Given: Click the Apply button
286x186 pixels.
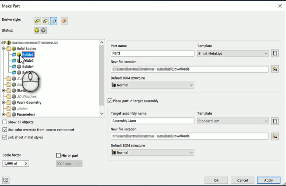Looking at the screenshot, I should pyautogui.click(x=268, y=180).
